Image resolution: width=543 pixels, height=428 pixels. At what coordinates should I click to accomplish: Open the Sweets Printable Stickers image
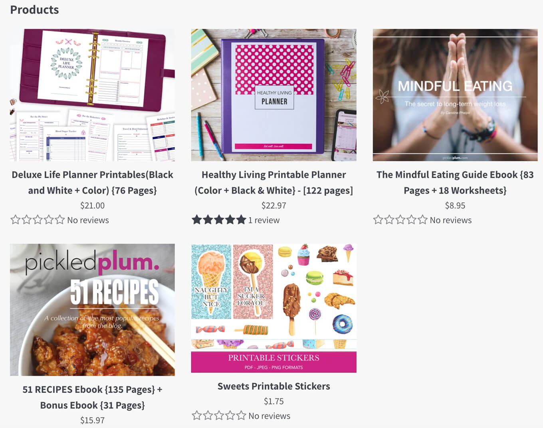273,308
